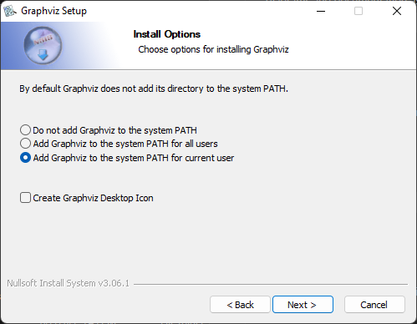This screenshot has height=324, width=417.
Task: Cancel the Graphviz setup
Action: click(x=374, y=305)
